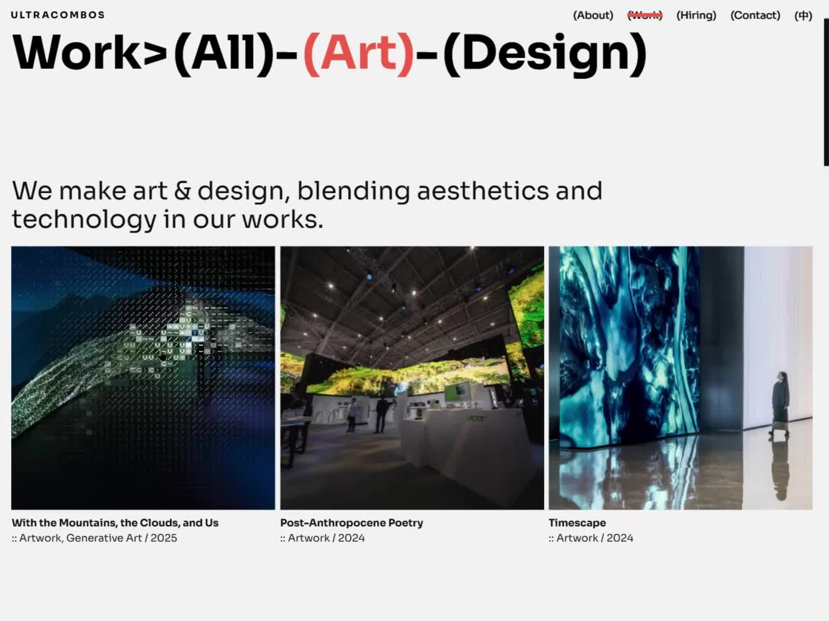Click ':: Artwork / 2024' under Timescape
Image resolution: width=829 pixels, height=621 pixels.
(591, 538)
